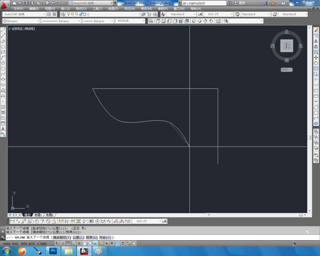Click the Linear dimension tool icon
The height and width of the screenshot is (256, 320).
click(12, 221)
